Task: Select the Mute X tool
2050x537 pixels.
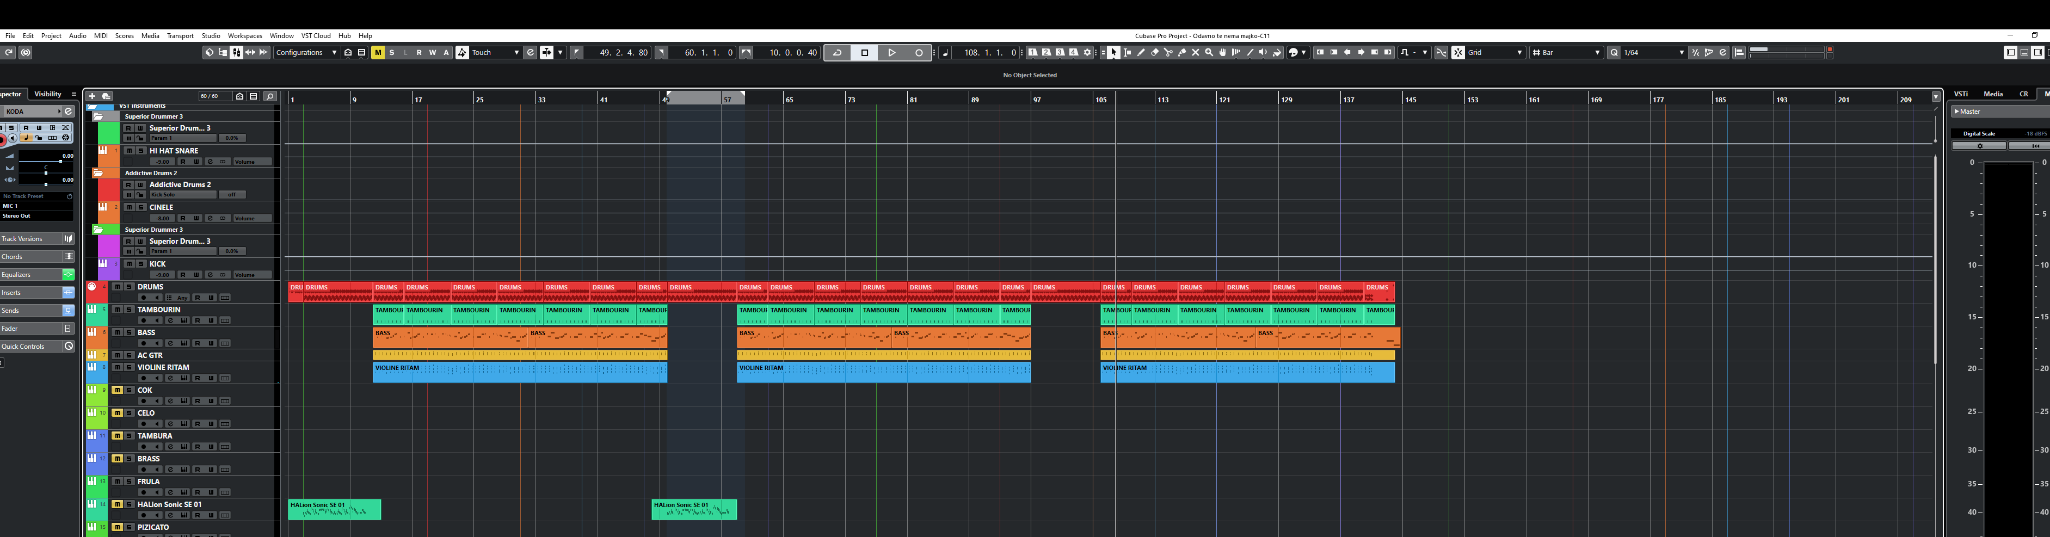Action: [1195, 53]
